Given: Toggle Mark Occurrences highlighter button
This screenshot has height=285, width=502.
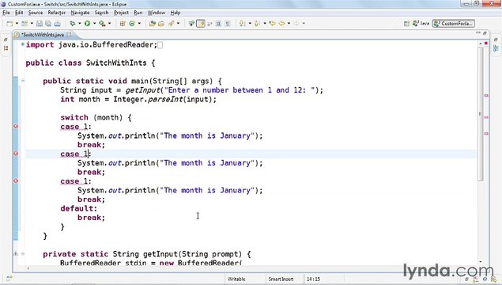Looking at the screenshot, I should [201, 24].
